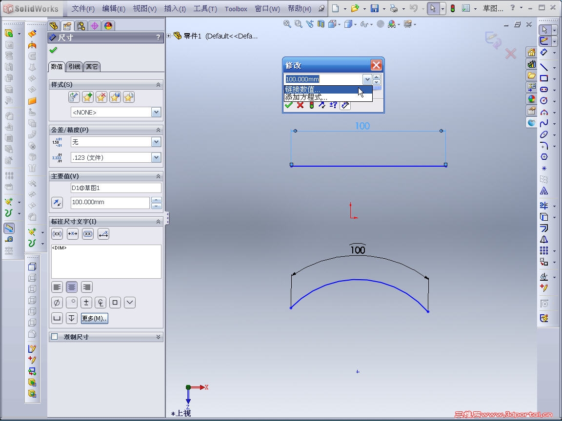Switch to the 其它 tab
Screen dimensions: 562x421
click(x=92, y=66)
